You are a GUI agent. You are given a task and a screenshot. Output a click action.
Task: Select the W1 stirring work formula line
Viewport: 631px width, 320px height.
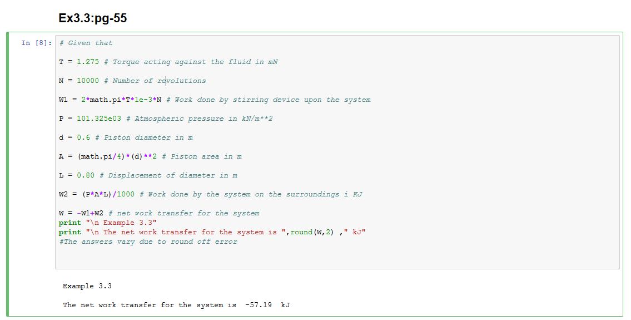coord(214,100)
